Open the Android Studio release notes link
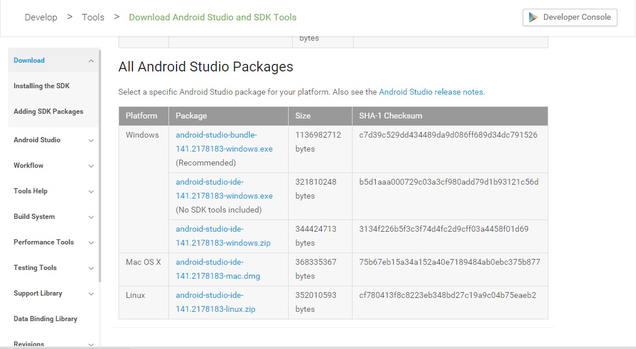The height and width of the screenshot is (349, 636). [431, 91]
